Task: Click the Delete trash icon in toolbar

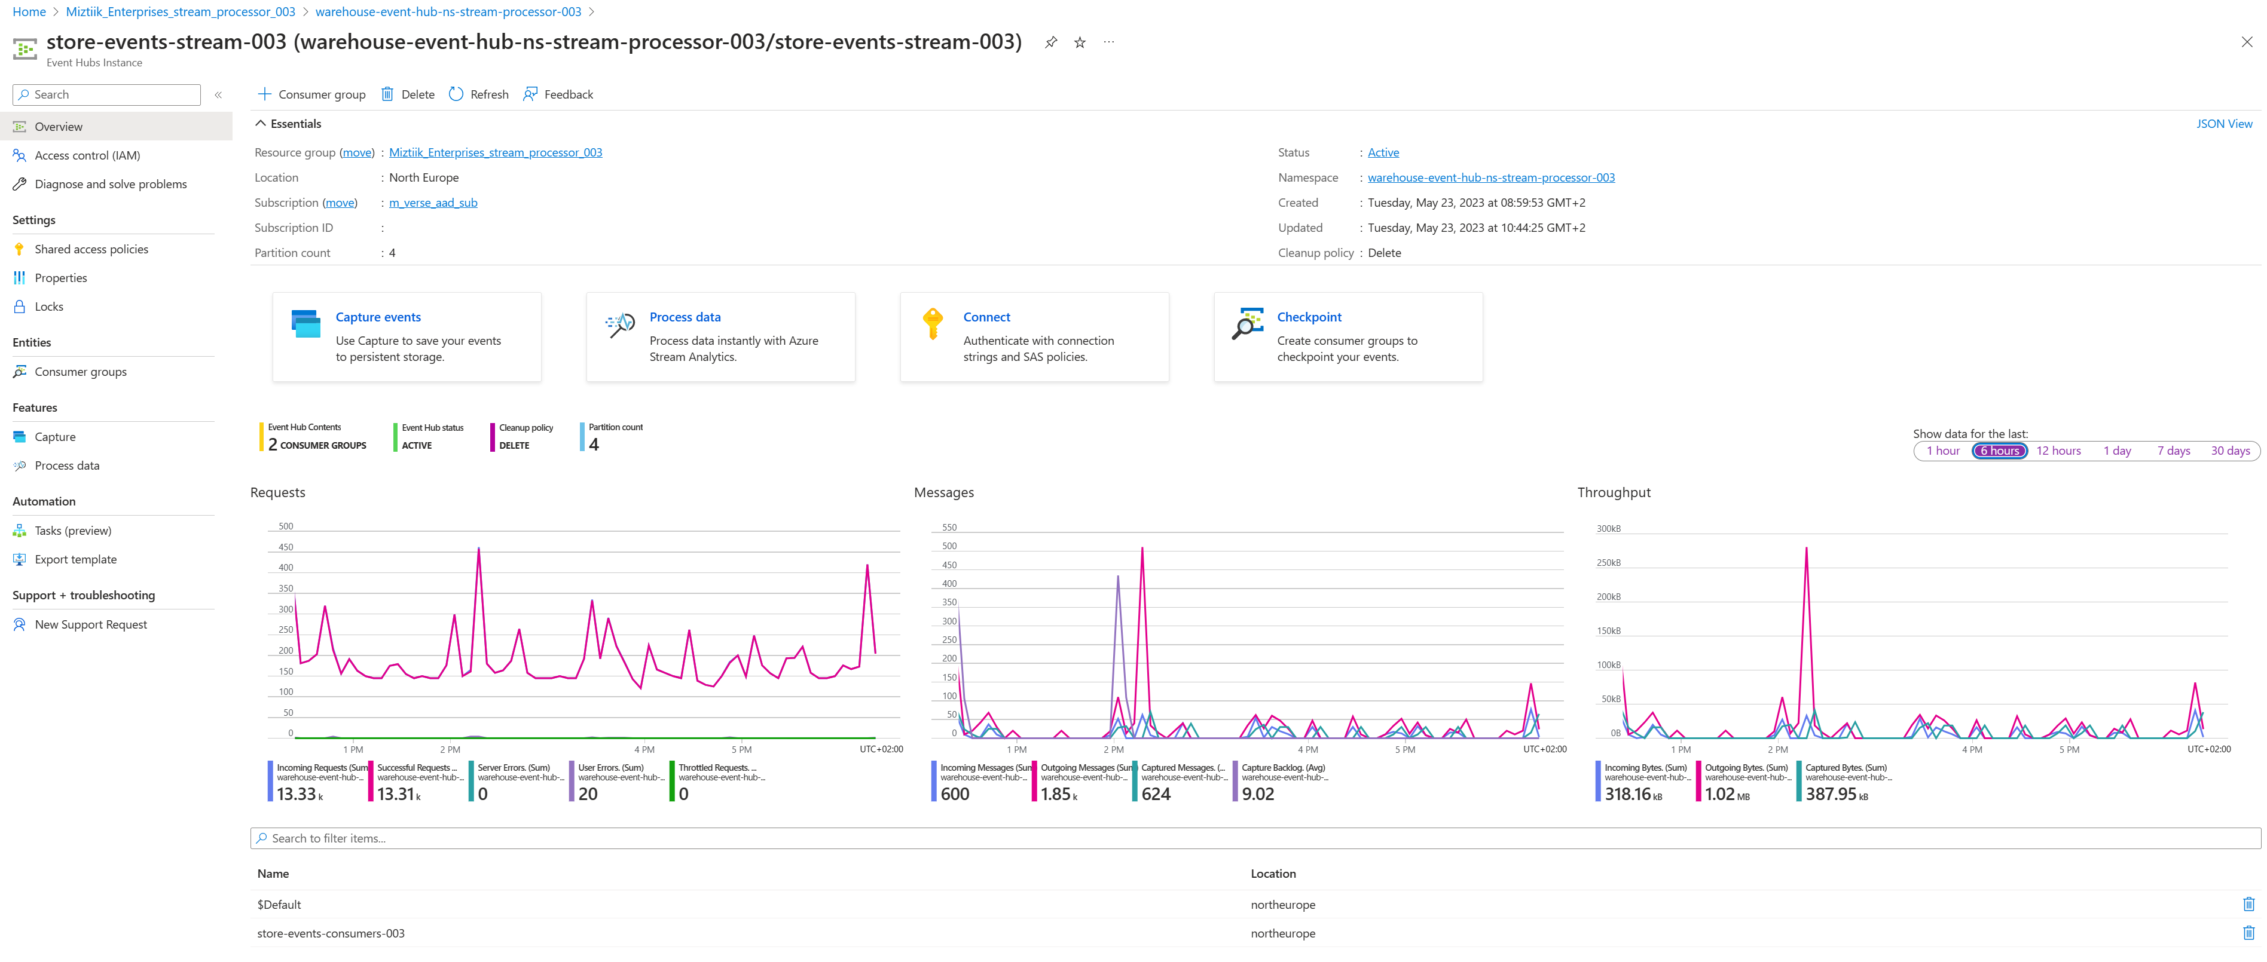Action: pos(387,94)
